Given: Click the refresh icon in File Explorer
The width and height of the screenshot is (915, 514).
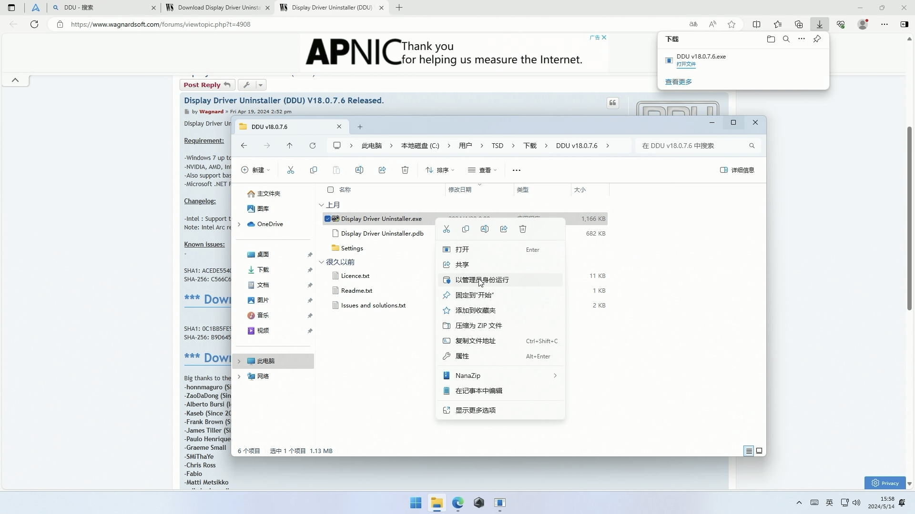Looking at the screenshot, I should tap(313, 146).
